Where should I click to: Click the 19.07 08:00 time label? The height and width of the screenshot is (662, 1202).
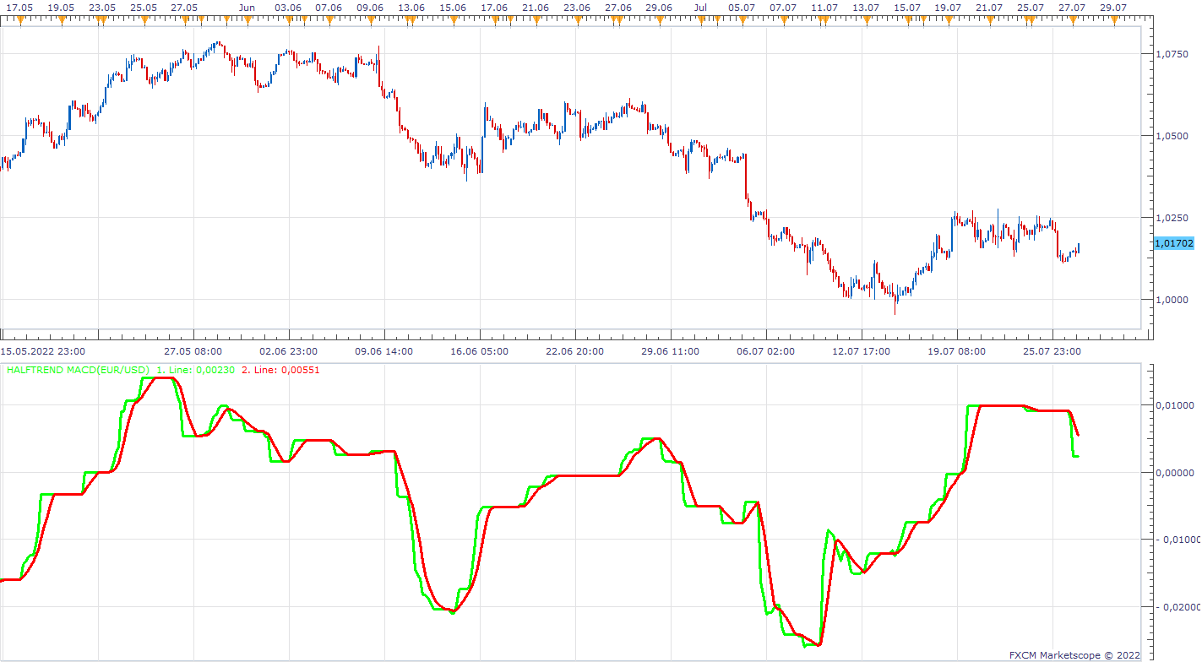click(956, 351)
